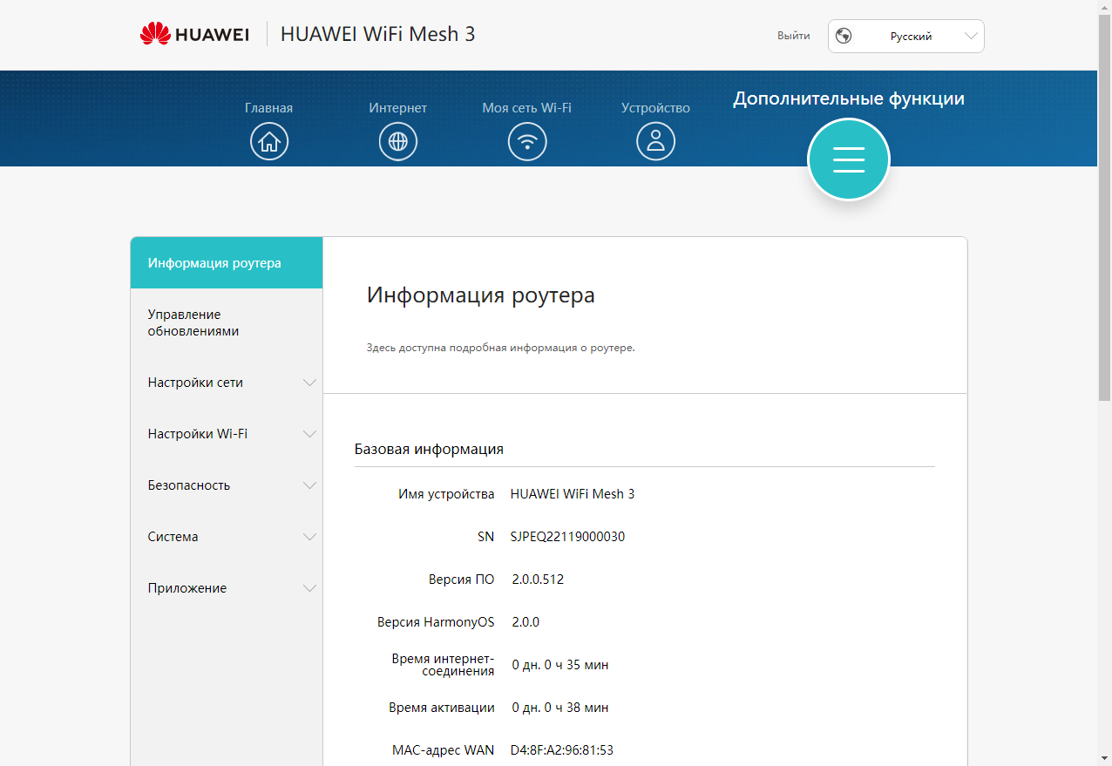Click WAN MAC address D4:8F:A2:96:81:53
This screenshot has height=766, width=1112.
[x=562, y=750]
